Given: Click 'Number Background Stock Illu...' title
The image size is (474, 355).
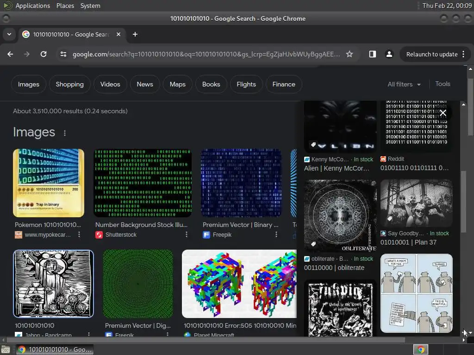Looking at the screenshot, I should point(141,225).
